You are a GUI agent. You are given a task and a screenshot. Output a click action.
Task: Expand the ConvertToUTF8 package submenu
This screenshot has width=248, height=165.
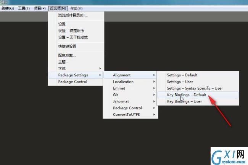(130, 115)
